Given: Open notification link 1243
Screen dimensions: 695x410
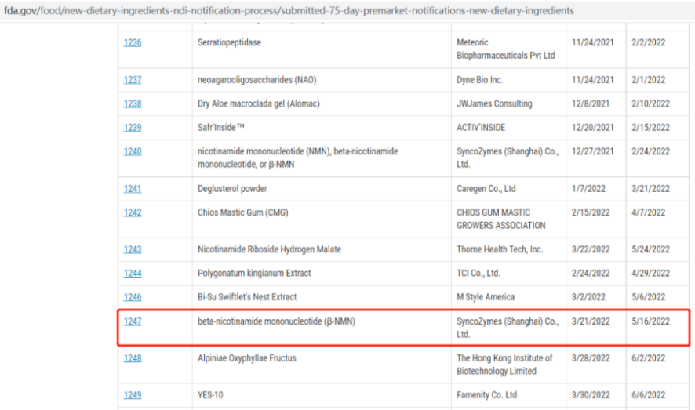Looking at the screenshot, I should coord(133,249).
